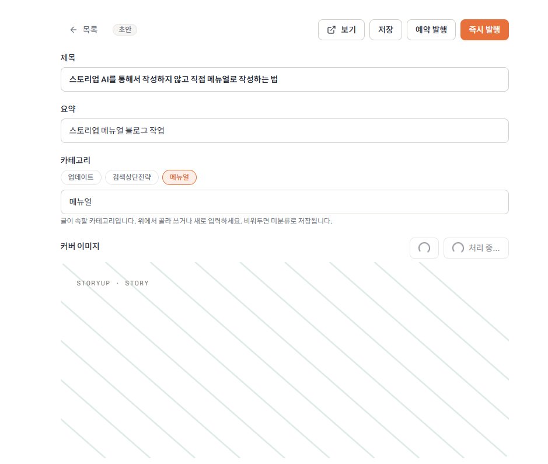
Task: Click the 카테고리 section label
Action: 75,161
